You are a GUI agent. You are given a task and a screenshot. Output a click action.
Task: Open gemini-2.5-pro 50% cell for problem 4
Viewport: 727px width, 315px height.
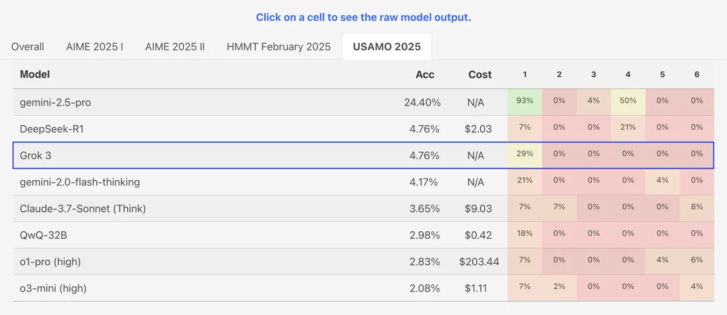point(628,102)
